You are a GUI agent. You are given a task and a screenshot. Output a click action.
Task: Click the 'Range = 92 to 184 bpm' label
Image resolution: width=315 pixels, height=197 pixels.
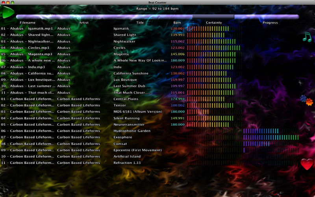pyautogui.click(x=157, y=9)
